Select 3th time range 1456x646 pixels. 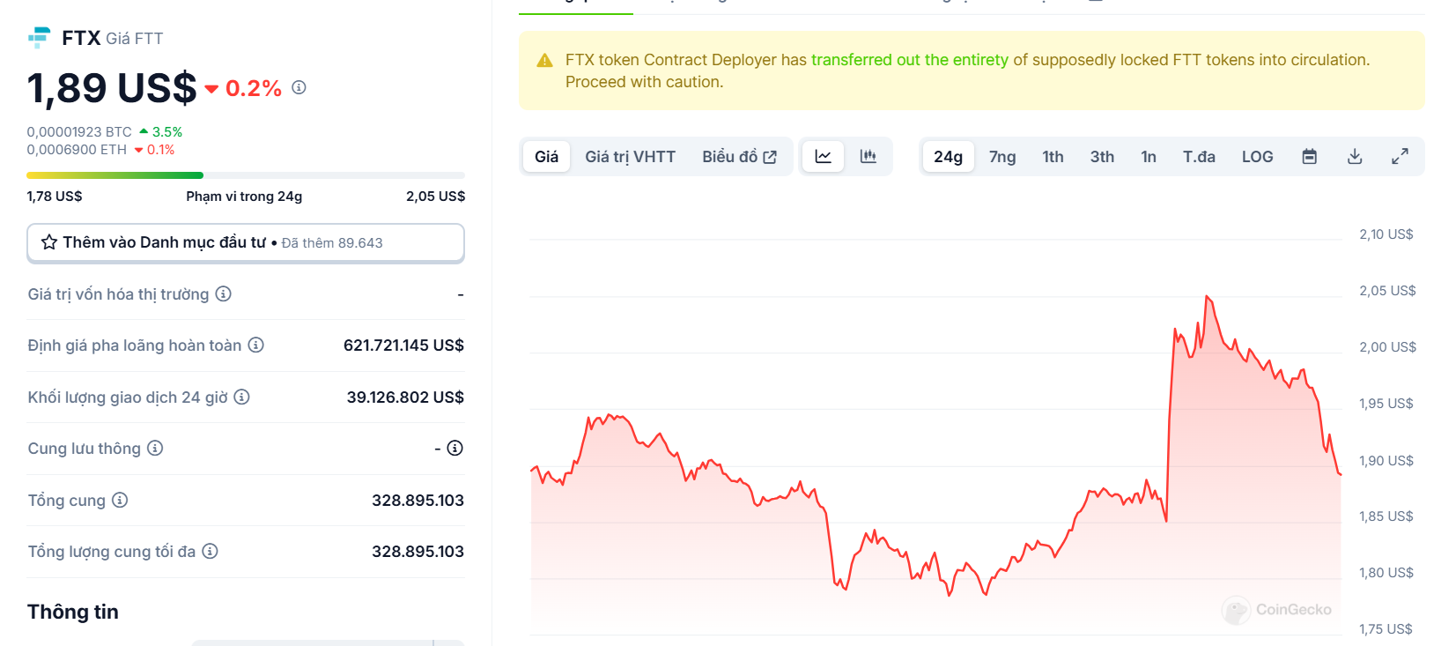point(1102,156)
